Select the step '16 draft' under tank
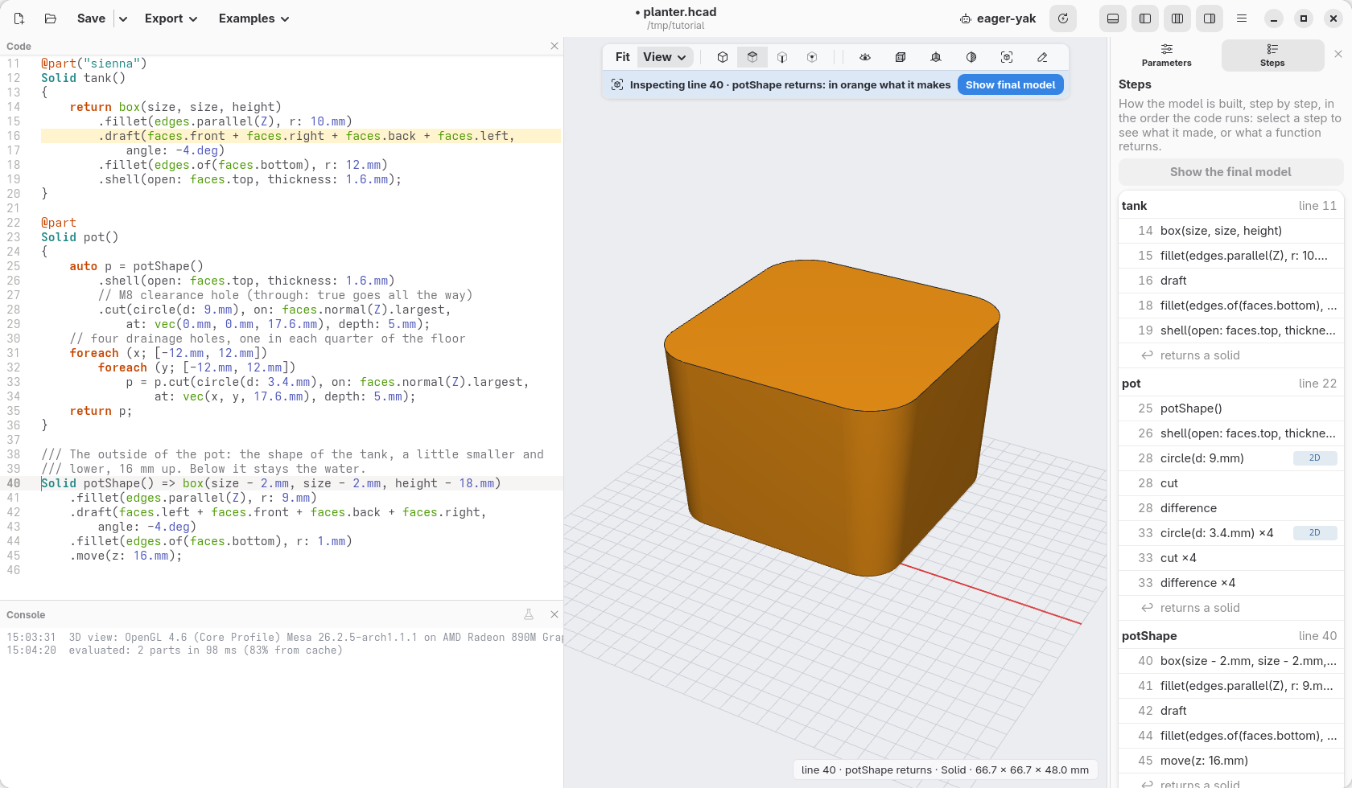 coord(1231,281)
